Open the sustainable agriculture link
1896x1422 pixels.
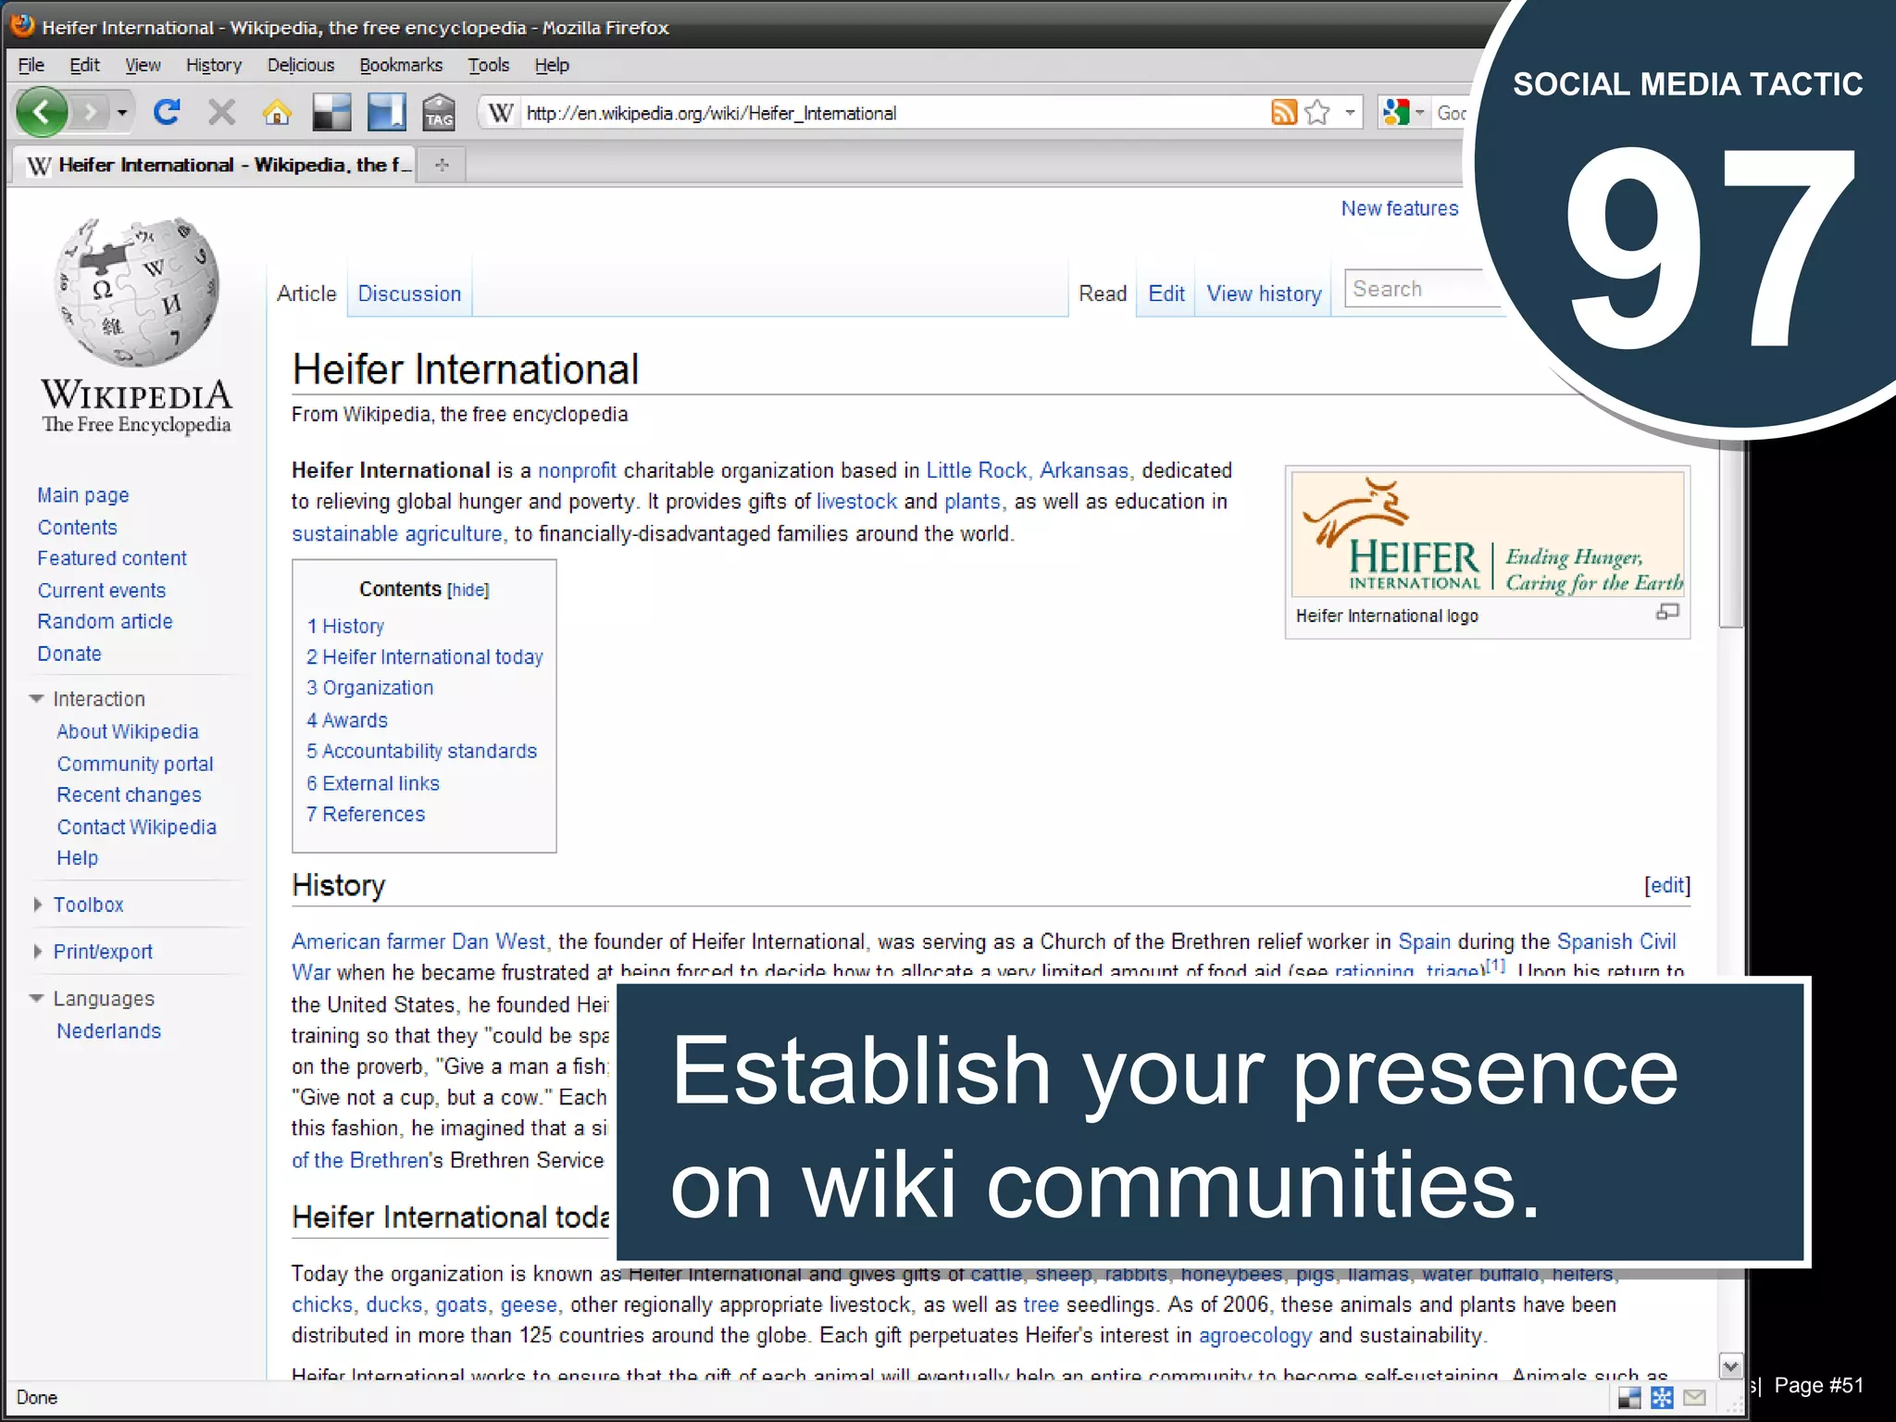(x=398, y=534)
